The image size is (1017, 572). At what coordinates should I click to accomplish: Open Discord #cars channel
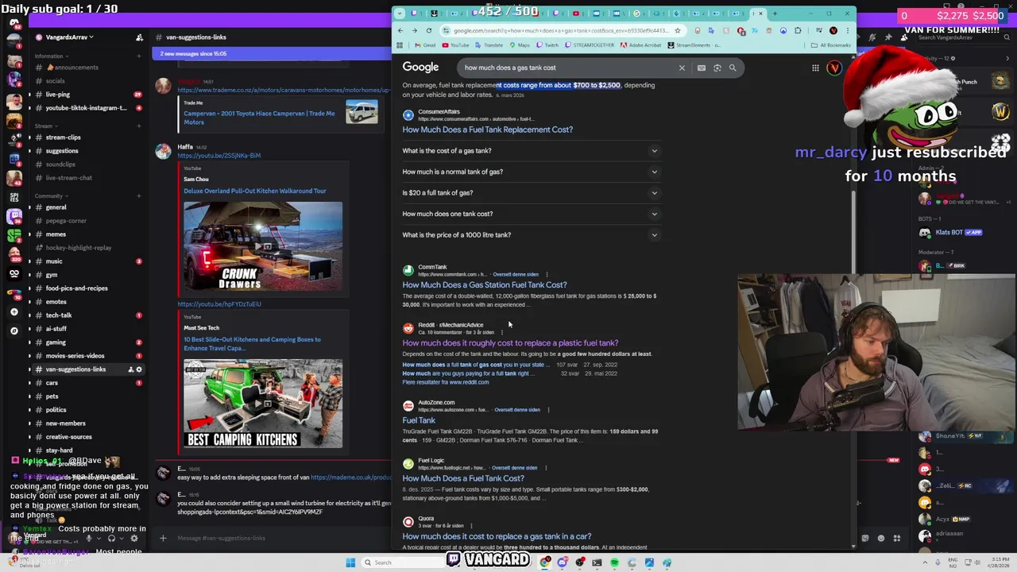pyautogui.click(x=52, y=383)
